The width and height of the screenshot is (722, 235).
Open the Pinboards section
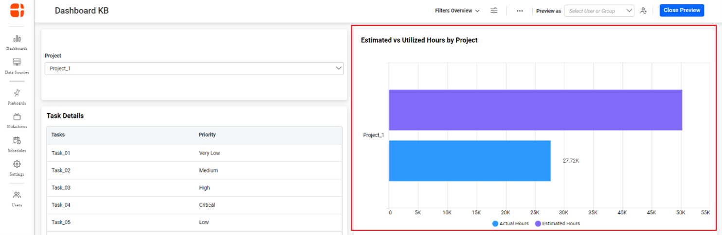17,97
